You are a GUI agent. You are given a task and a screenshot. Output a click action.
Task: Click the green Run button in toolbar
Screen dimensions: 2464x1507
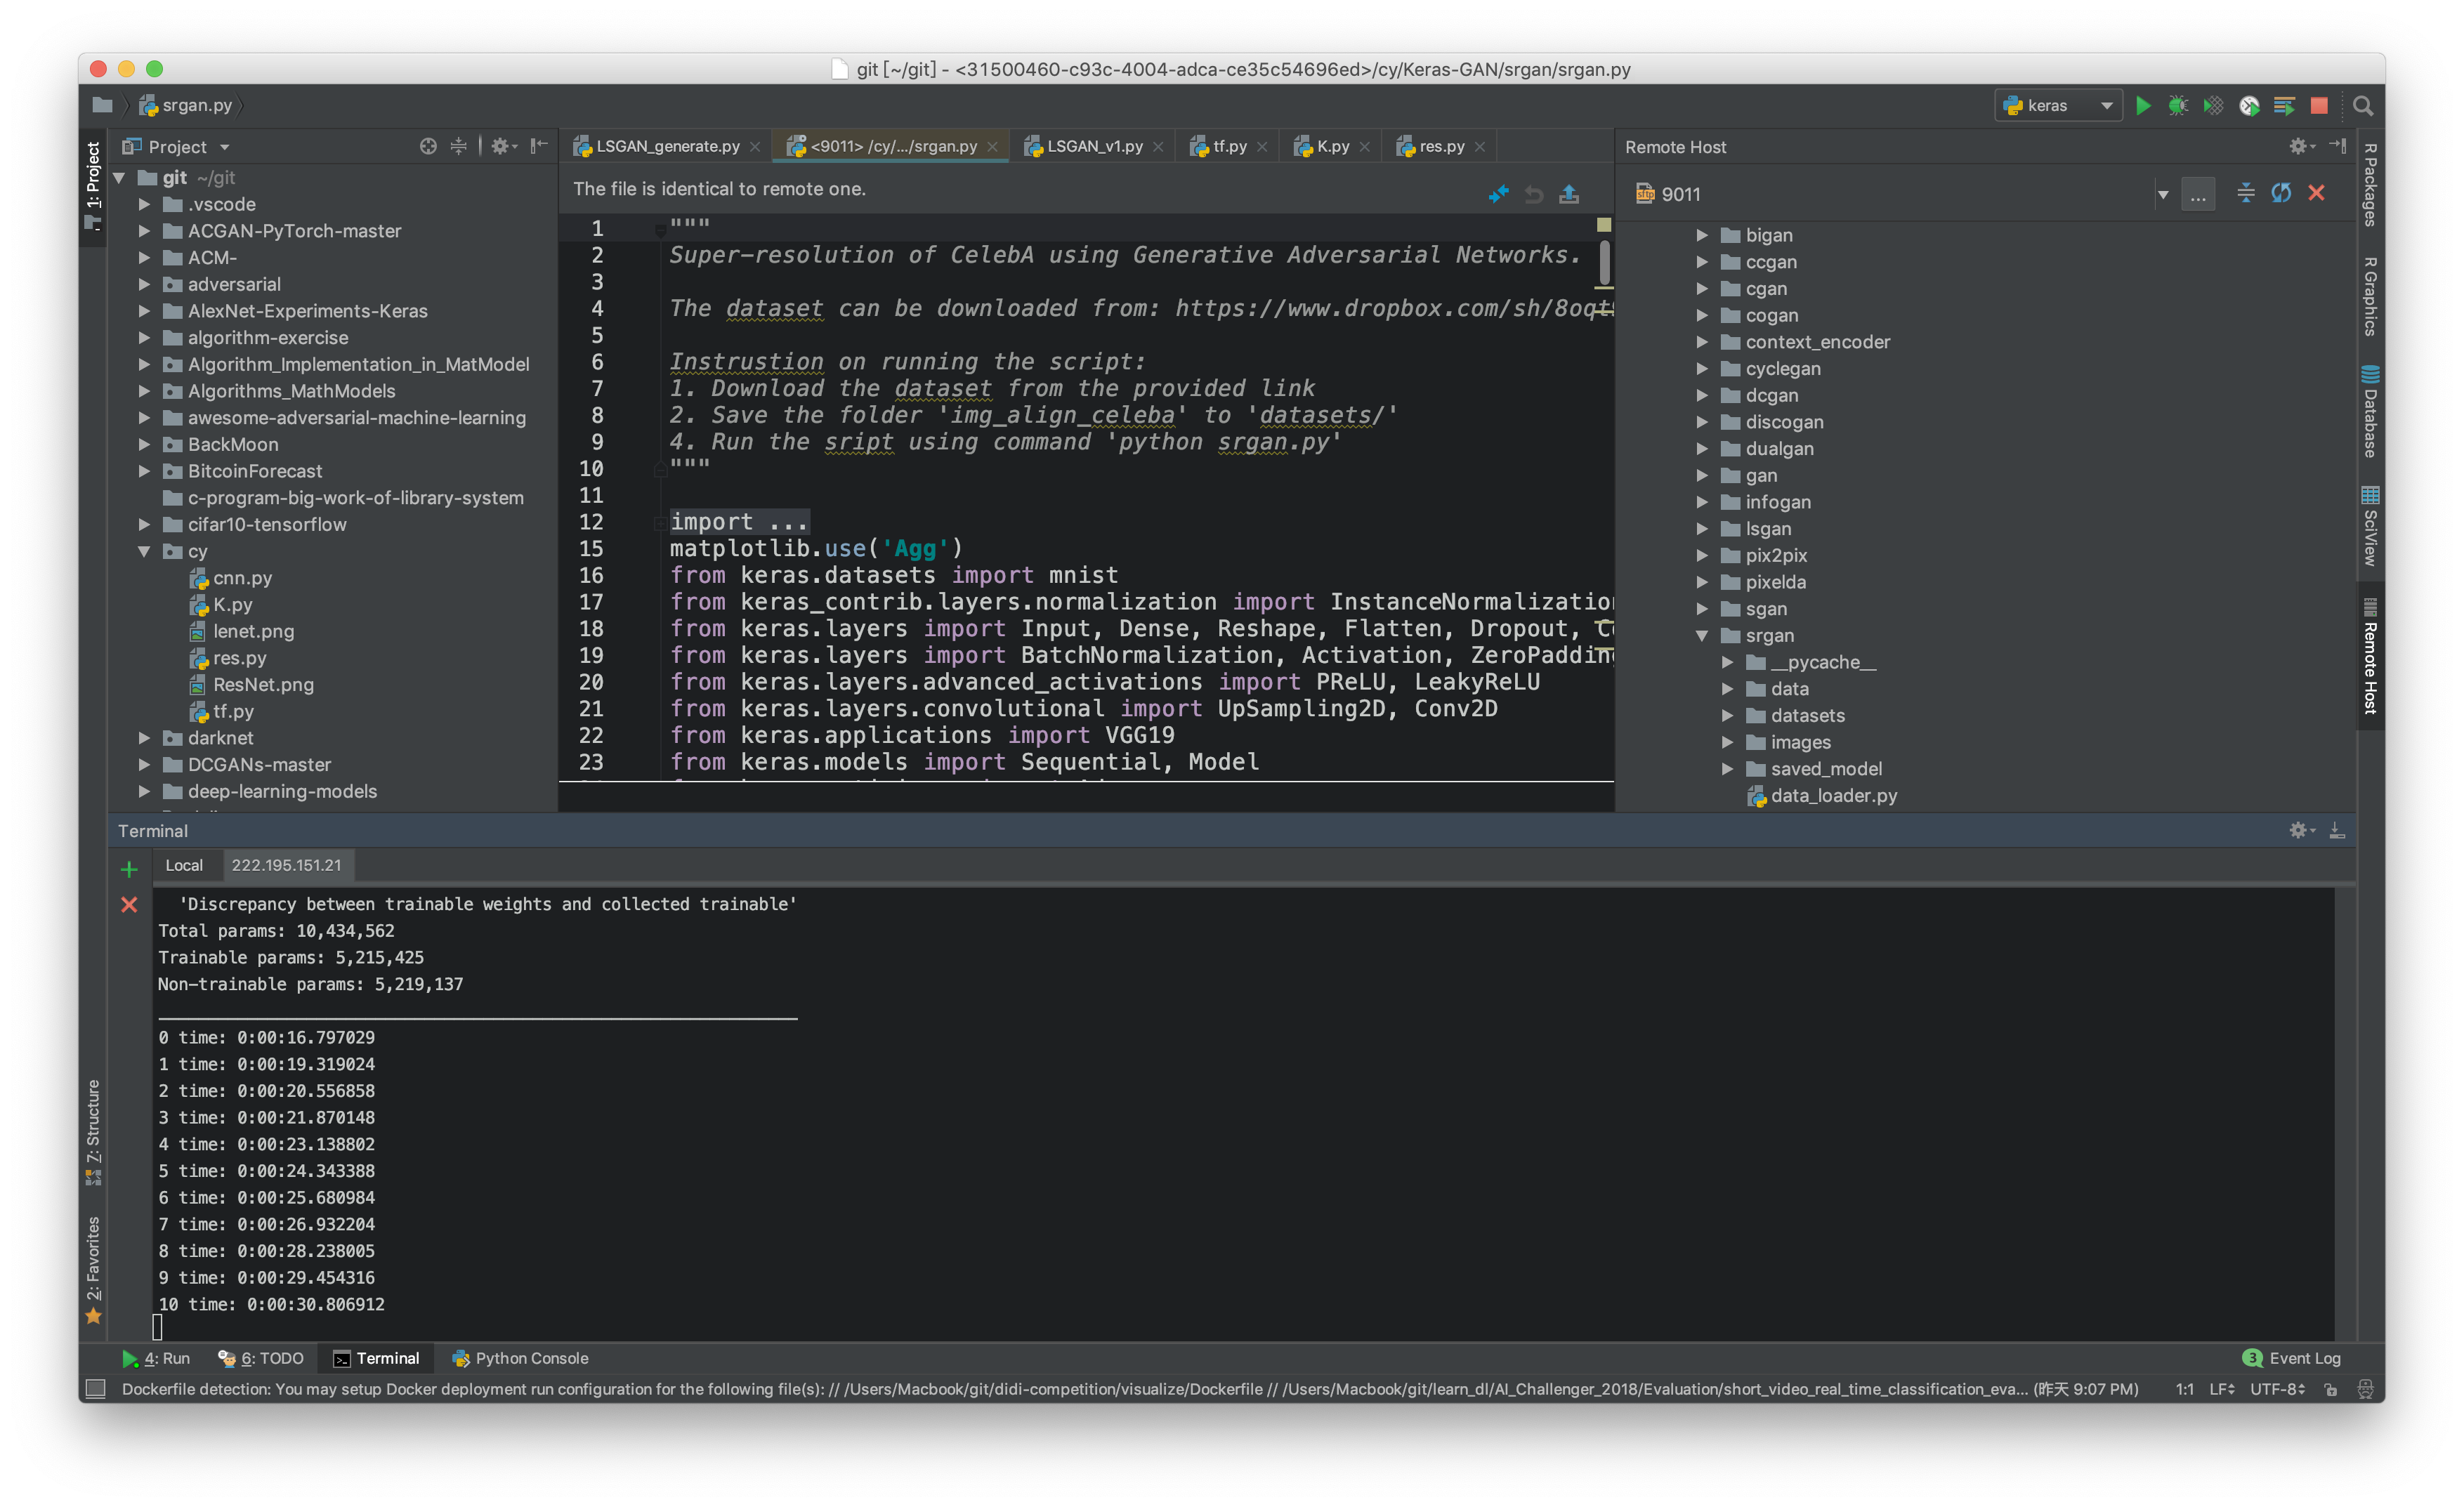pyautogui.click(x=2142, y=106)
